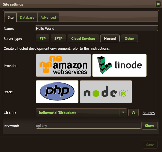This screenshot has height=152, width=162.
Task: Show the password api key
Action: click(149, 126)
